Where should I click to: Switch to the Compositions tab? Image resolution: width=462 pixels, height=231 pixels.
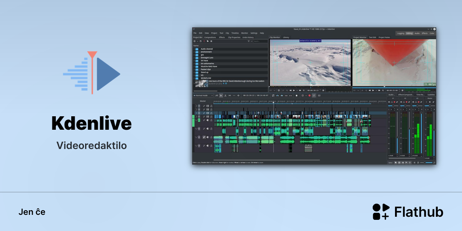pos(210,37)
